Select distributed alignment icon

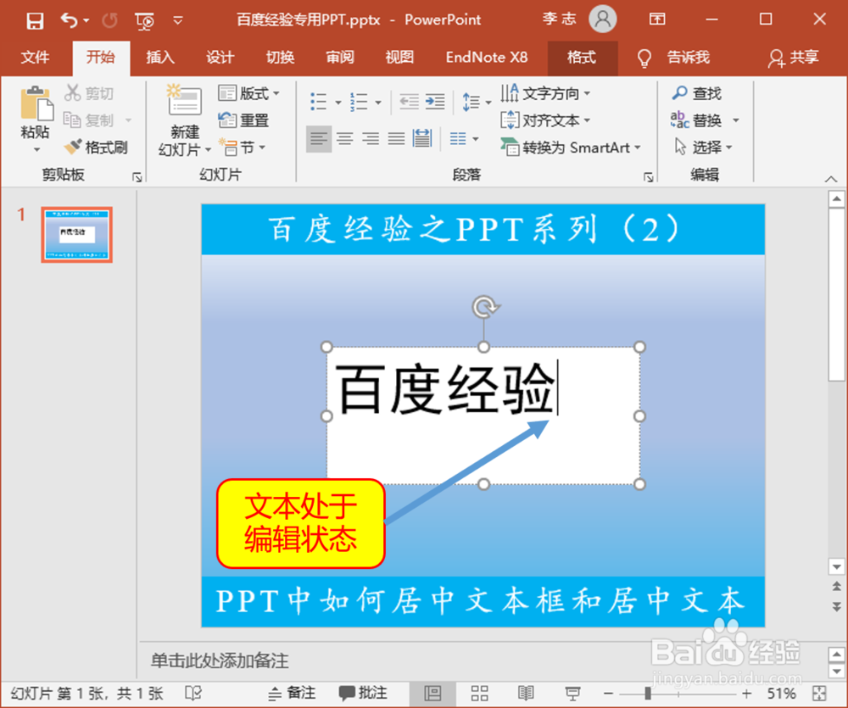[x=422, y=138]
